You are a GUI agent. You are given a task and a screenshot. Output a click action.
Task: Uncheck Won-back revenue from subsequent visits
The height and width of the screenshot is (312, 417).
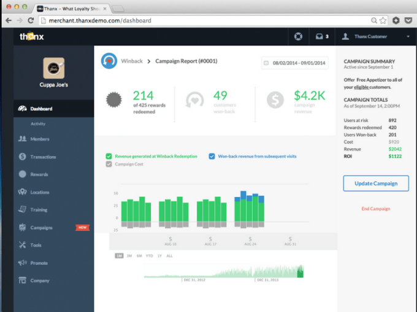[212, 156]
